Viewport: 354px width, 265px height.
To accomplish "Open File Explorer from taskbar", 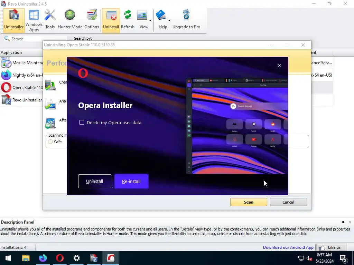I will 26,258.
